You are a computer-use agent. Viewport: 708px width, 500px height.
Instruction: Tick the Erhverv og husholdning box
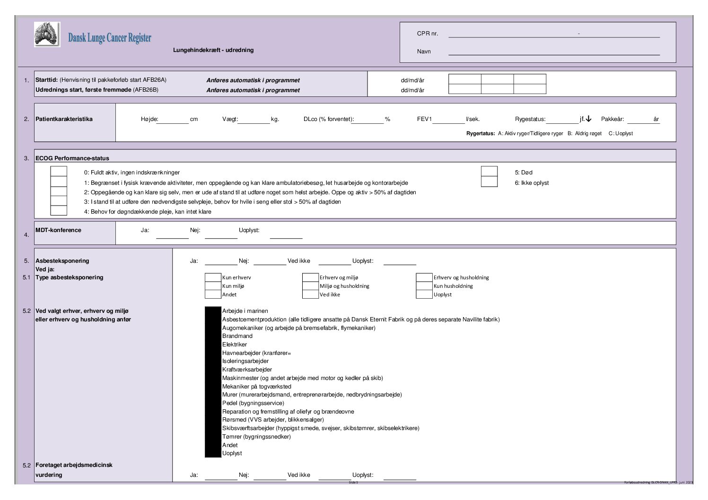(x=424, y=277)
